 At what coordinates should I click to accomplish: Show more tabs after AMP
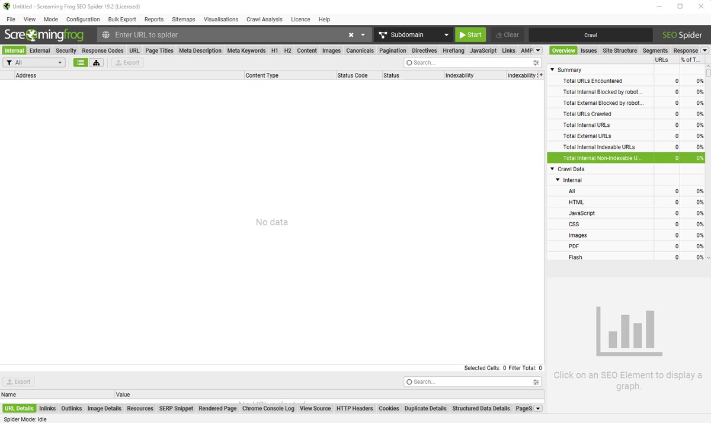click(x=538, y=50)
